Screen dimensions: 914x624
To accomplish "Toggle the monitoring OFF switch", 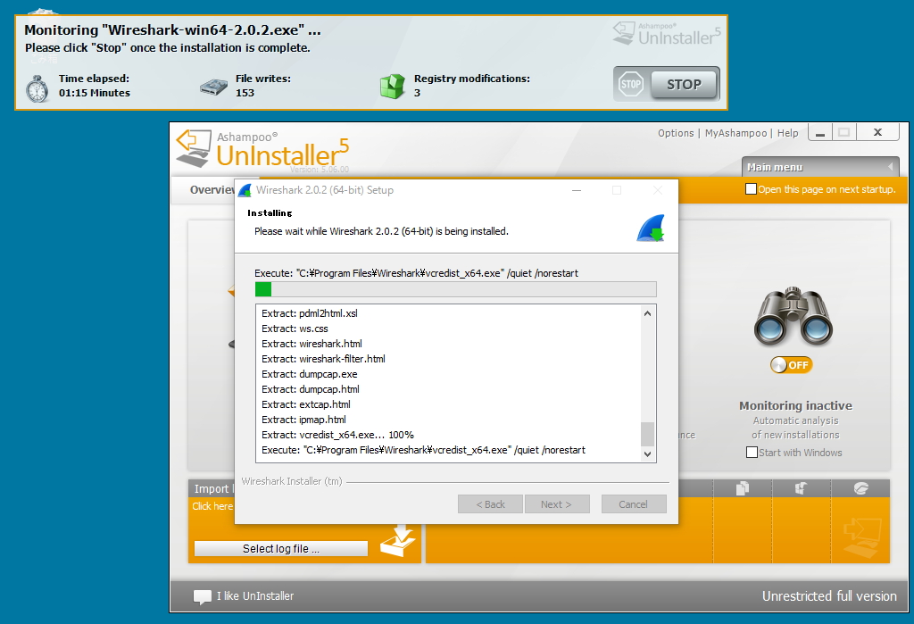I will [791, 365].
